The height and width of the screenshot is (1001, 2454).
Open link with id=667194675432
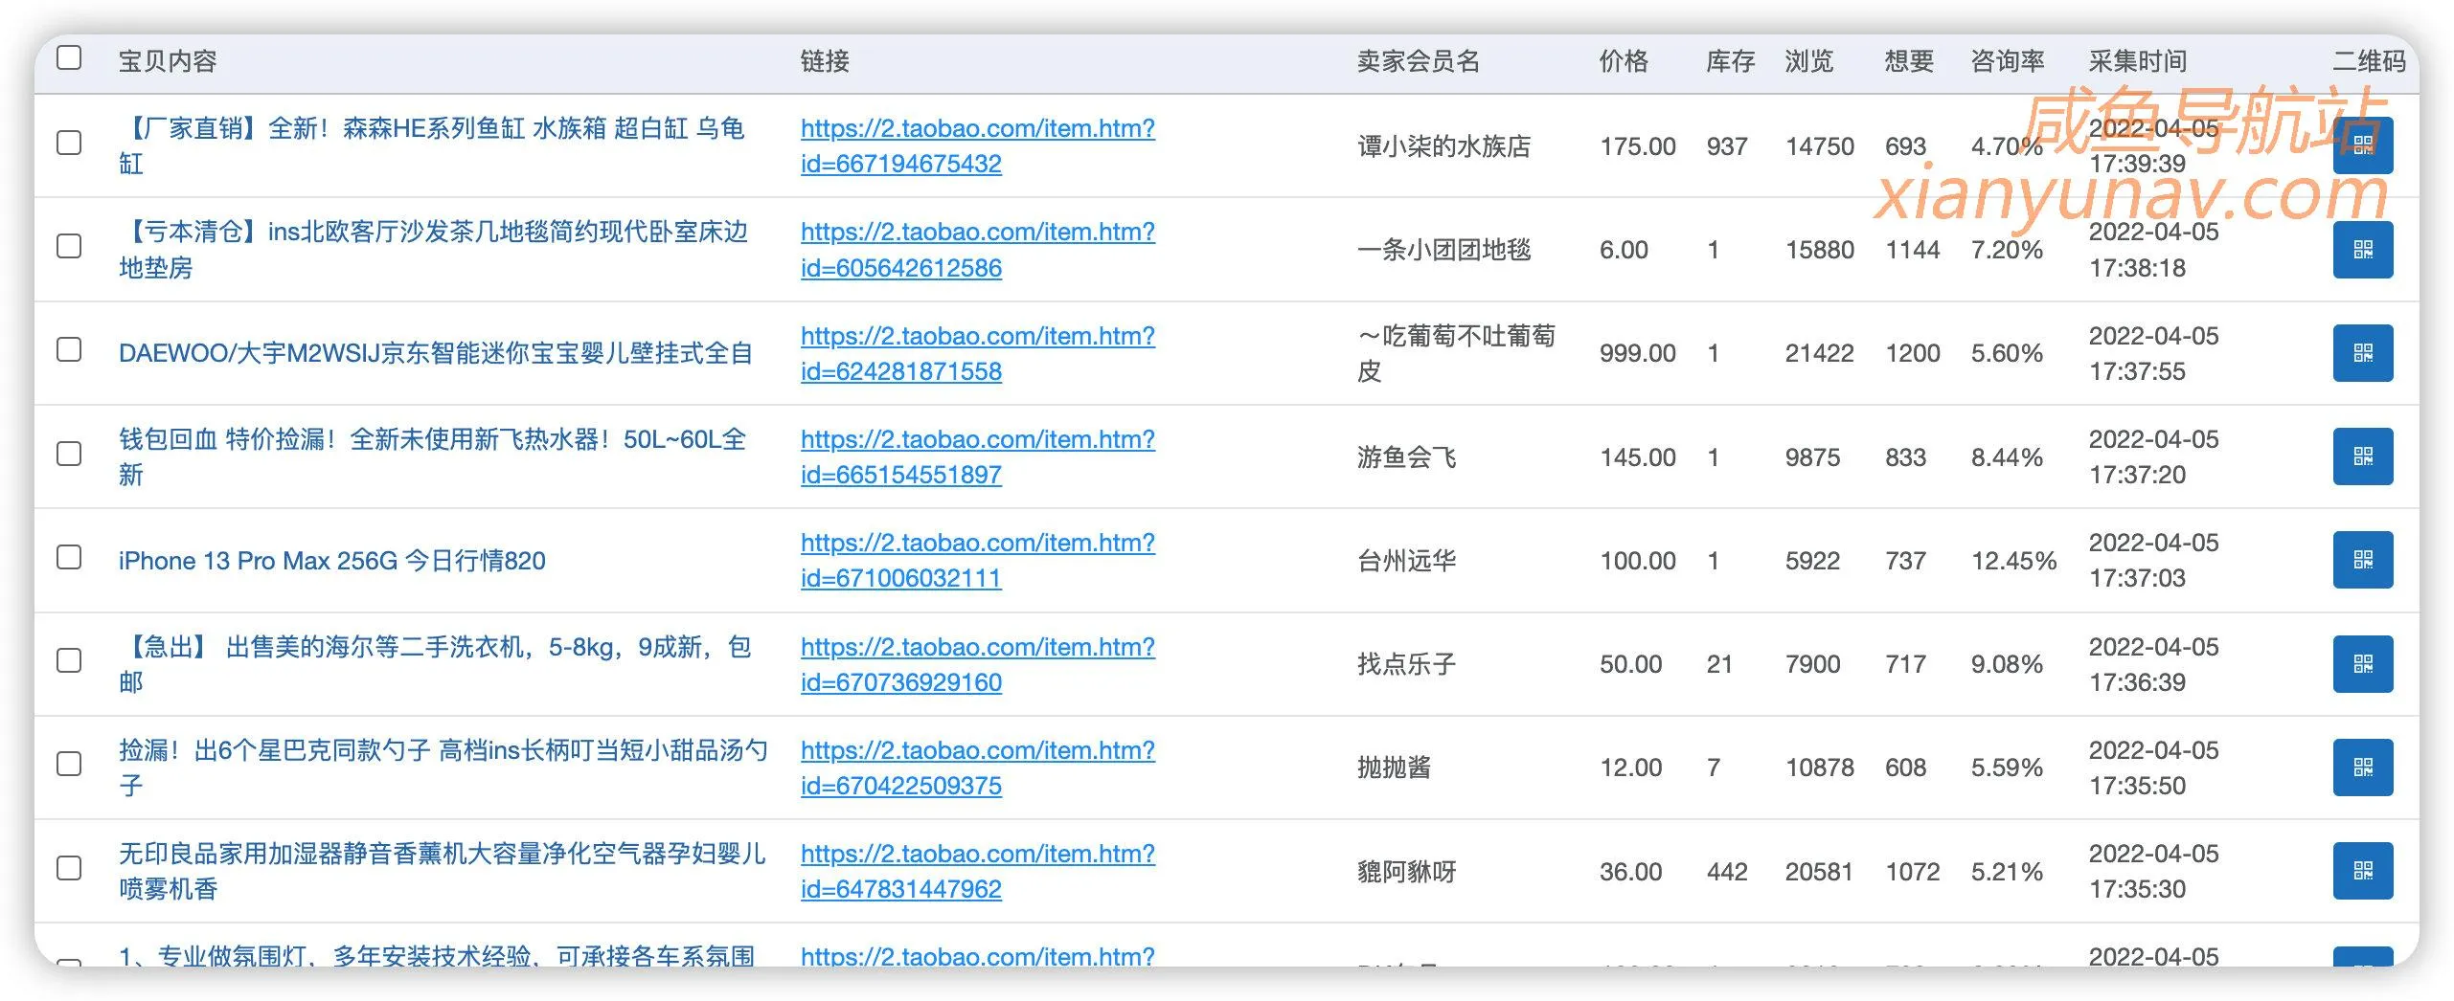(x=977, y=145)
